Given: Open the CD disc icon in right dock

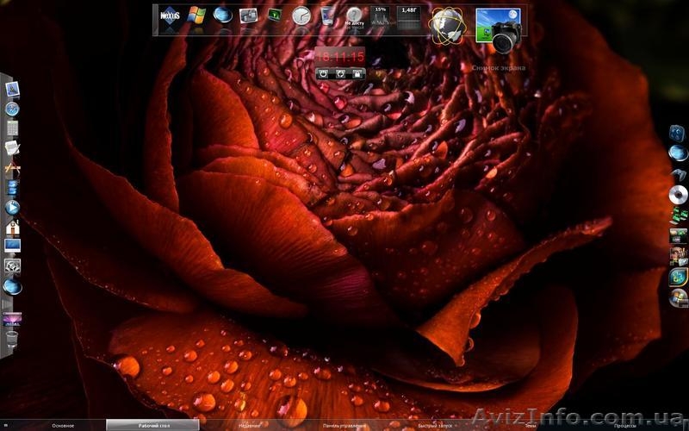Looking at the screenshot, I should point(678,194).
